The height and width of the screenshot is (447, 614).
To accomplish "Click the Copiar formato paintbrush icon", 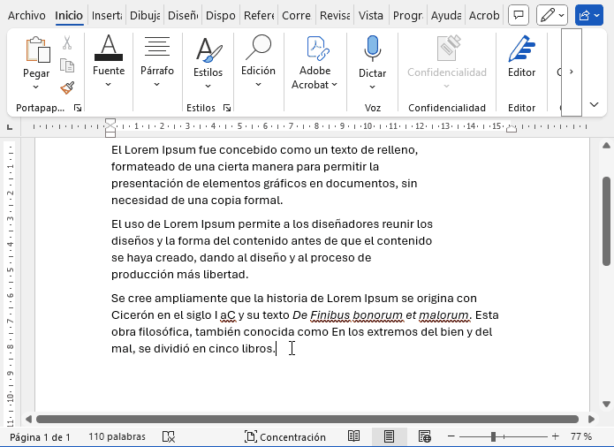I will (x=67, y=87).
